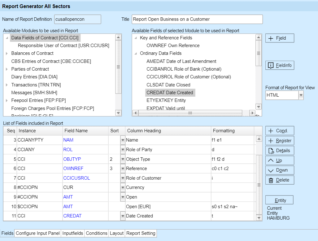Click modules list scroll down arrow
The height and width of the screenshot is (241, 318).
[x=118, y=113]
